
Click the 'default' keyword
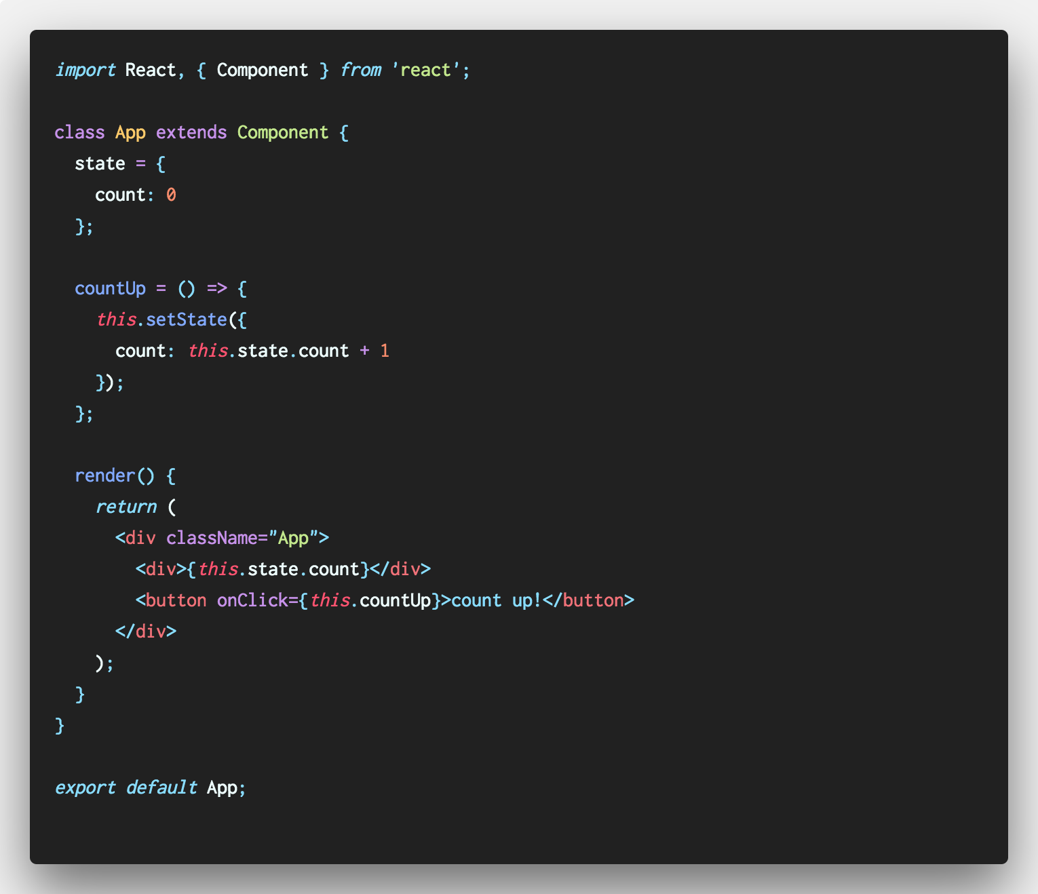pos(161,788)
